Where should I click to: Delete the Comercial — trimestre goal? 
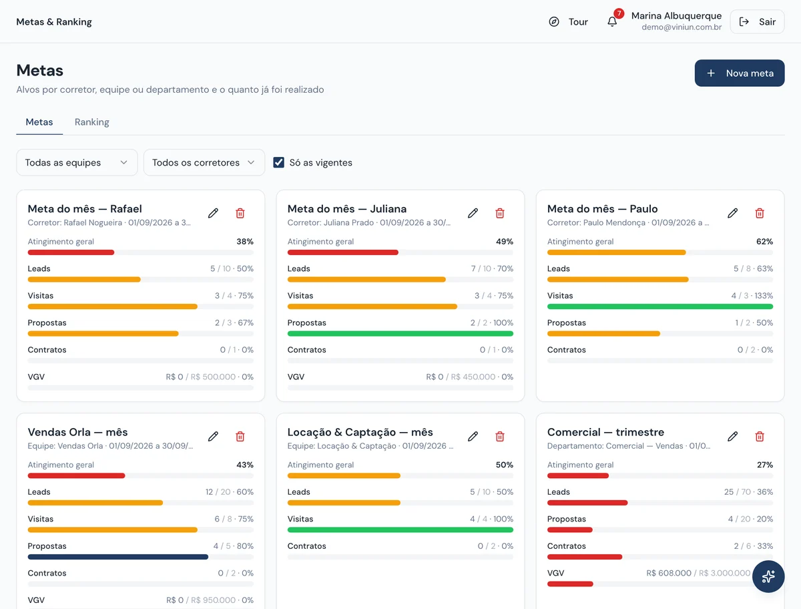point(760,436)
